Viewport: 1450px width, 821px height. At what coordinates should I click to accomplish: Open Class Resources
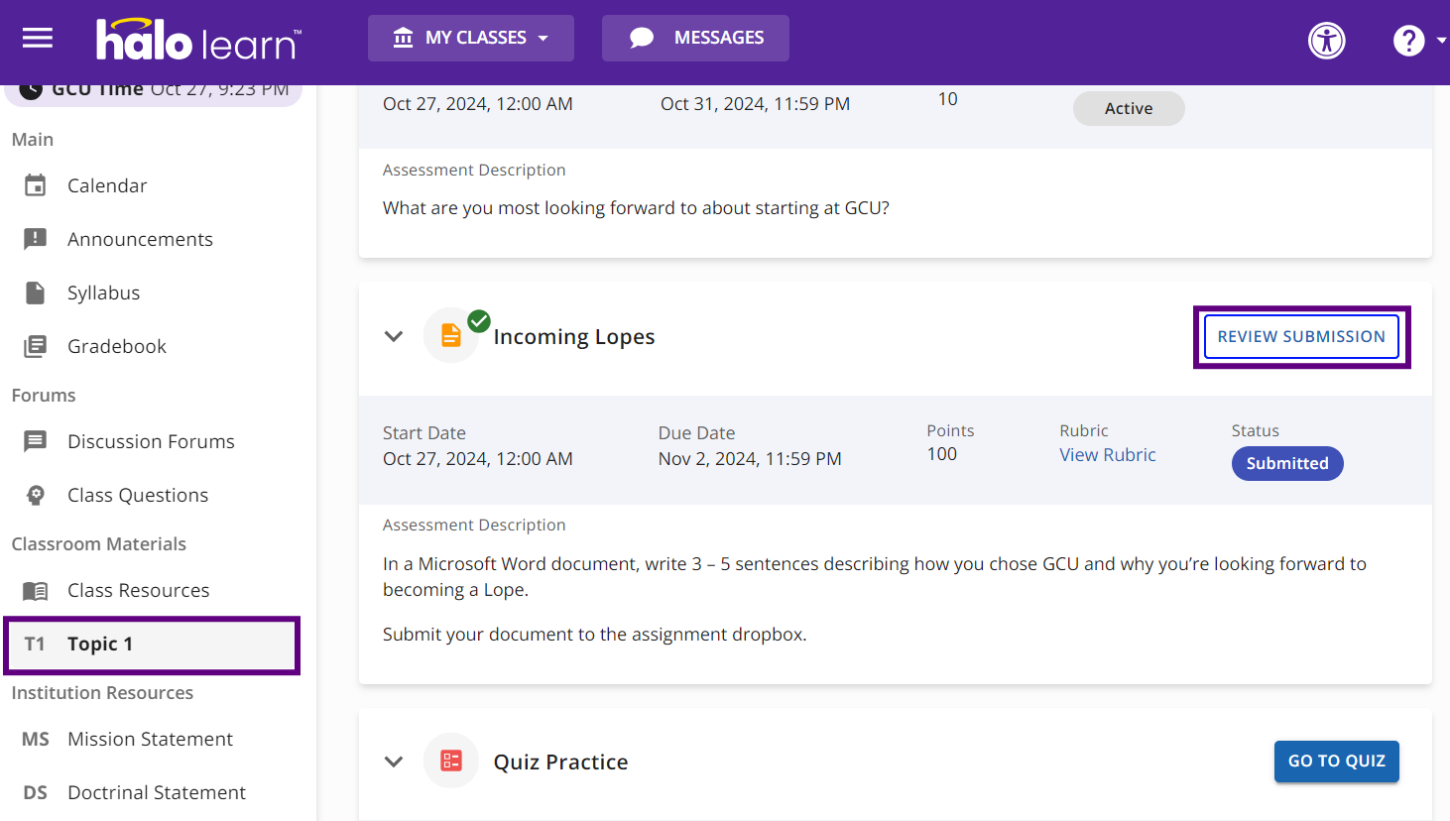coord(139,590)
